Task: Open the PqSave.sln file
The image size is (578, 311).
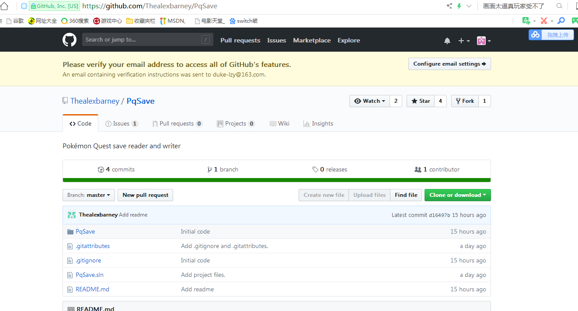Action: pos(90,275)
